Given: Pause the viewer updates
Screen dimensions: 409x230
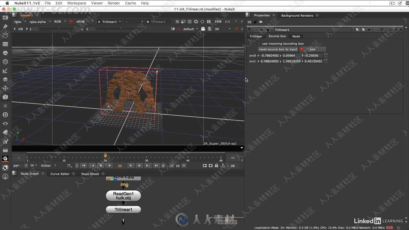Looking at the screenshot, I should coord(209,22).
